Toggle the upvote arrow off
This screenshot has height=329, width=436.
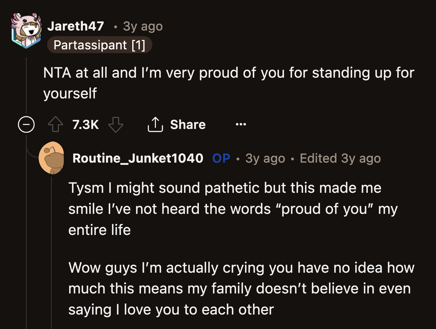[55, 125]
